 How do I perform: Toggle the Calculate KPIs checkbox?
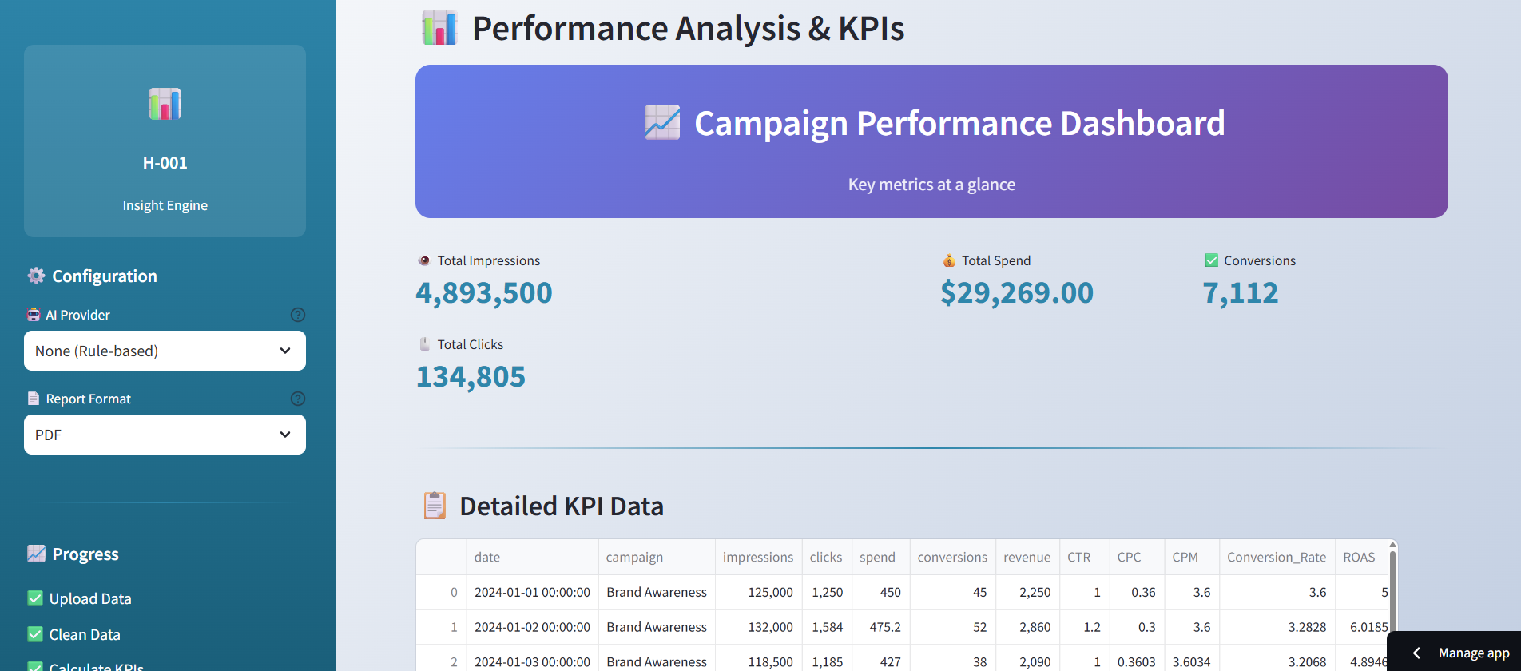point(35,666)
